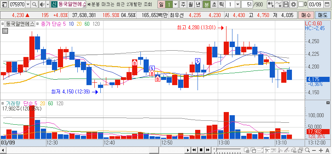332x154 pixels.
Task: Click the play replay button
Action: click(188, 150)
